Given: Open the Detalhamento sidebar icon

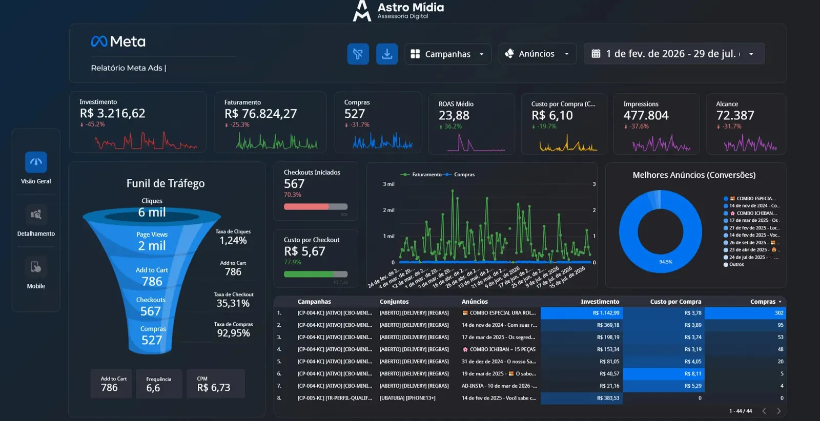Looking at the screenshot, I should click(x=36, y=215).
